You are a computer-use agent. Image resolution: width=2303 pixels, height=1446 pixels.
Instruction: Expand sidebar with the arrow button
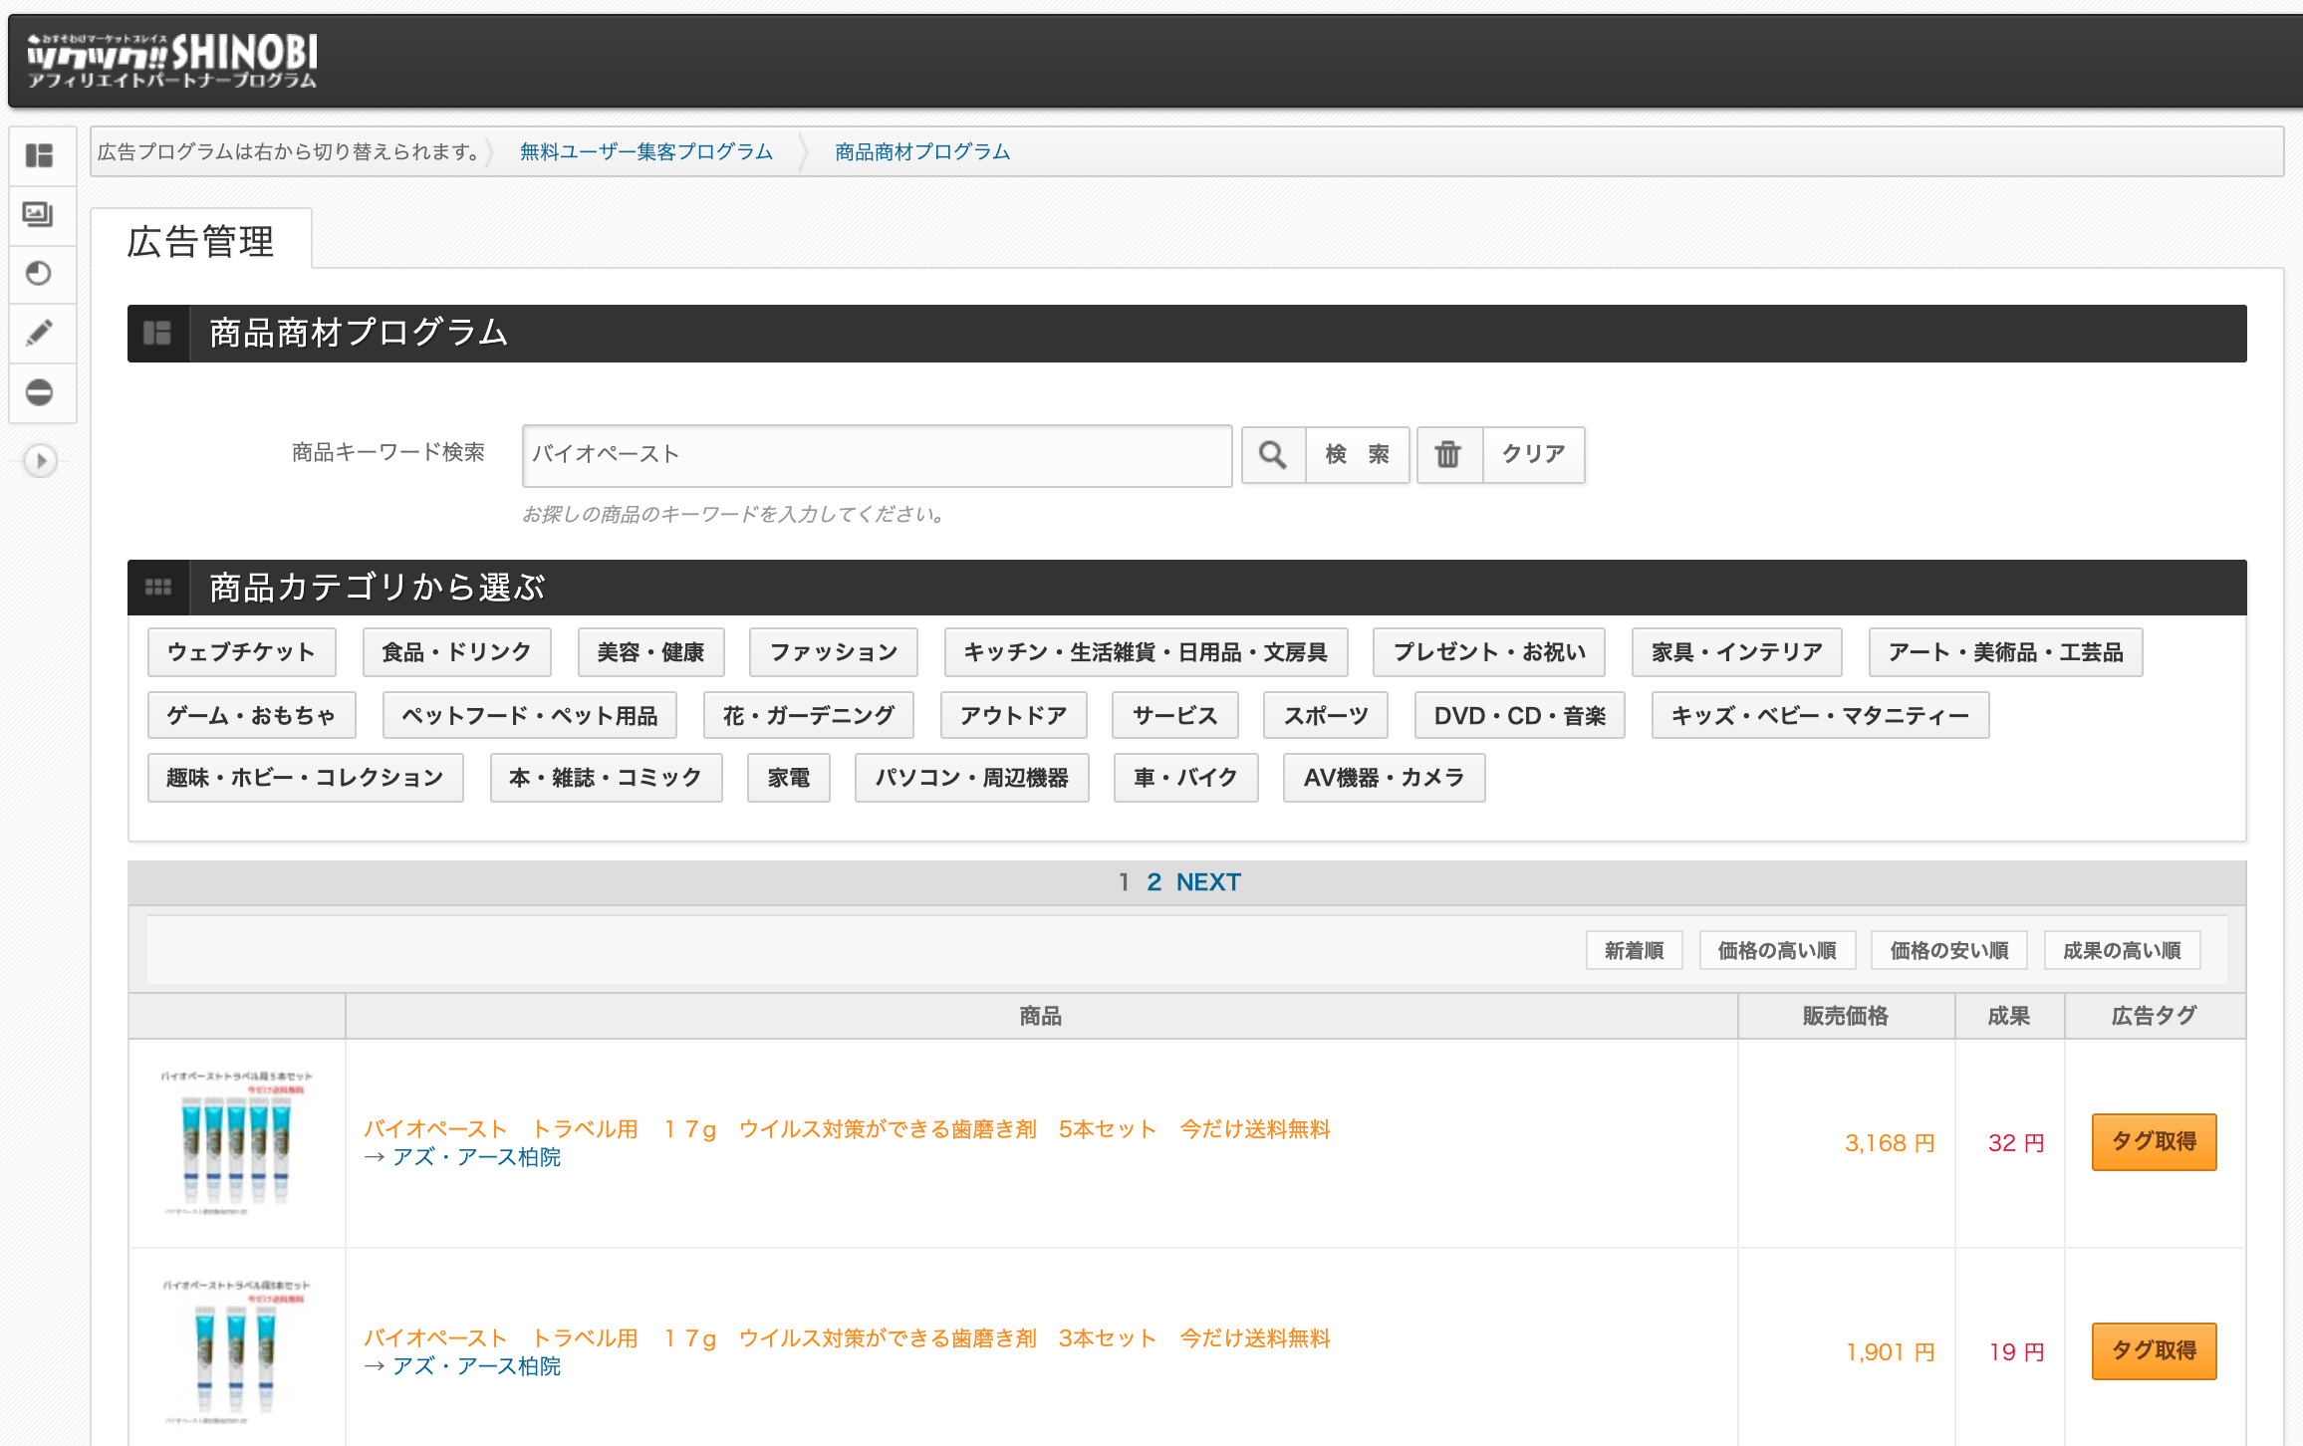[40, 460]
